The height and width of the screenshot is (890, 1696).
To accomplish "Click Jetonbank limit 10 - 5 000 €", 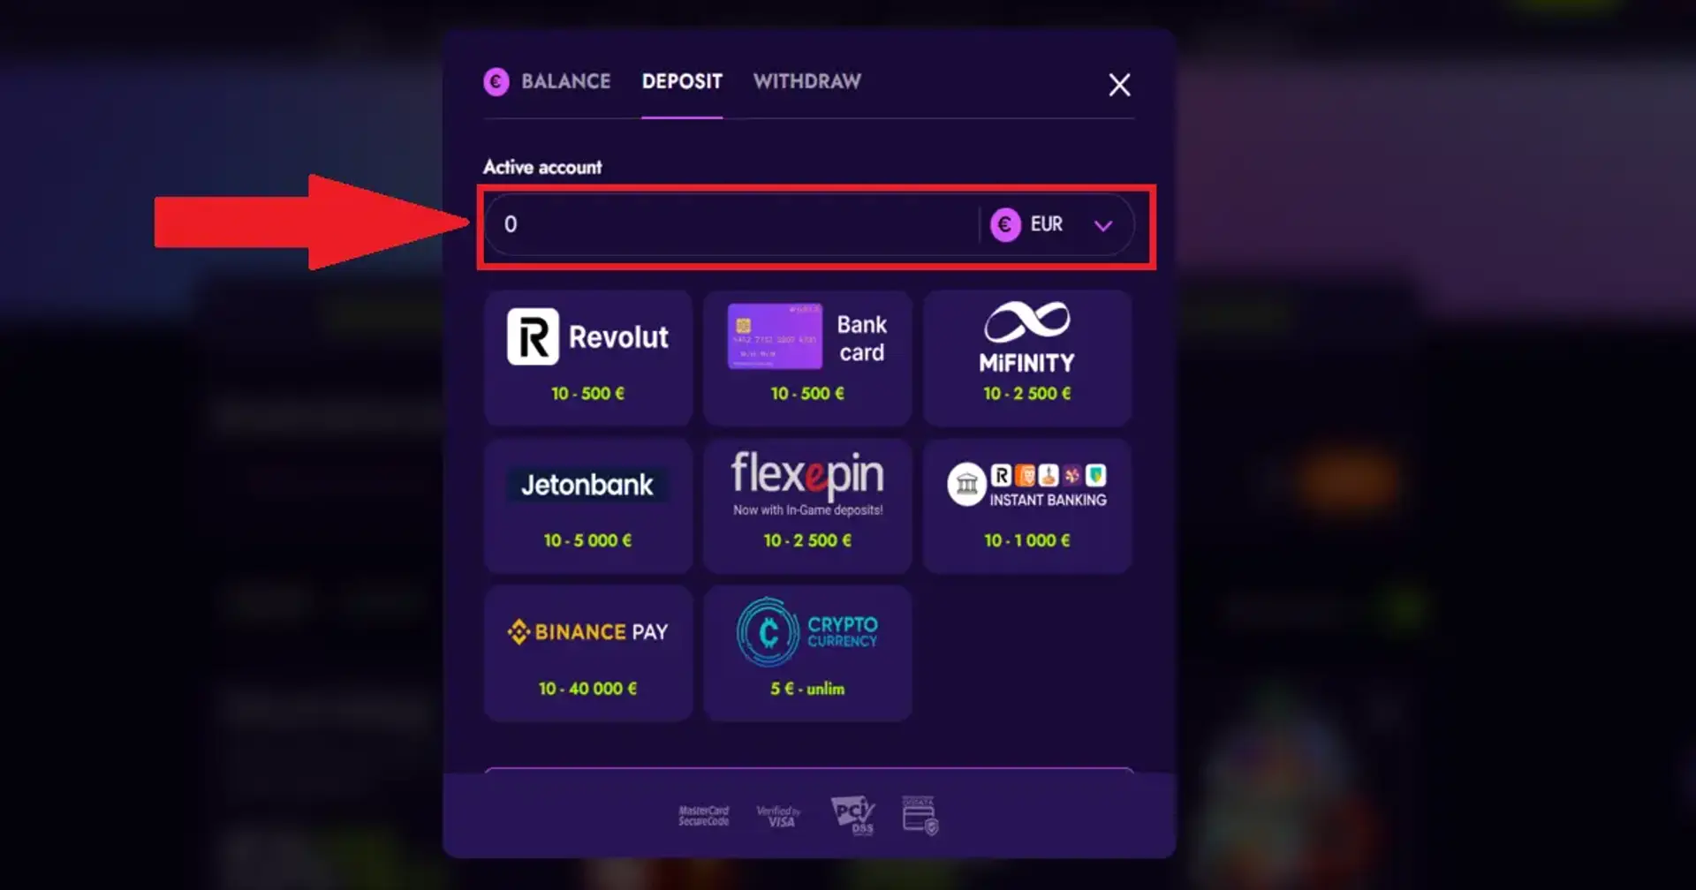I will 588,539.
